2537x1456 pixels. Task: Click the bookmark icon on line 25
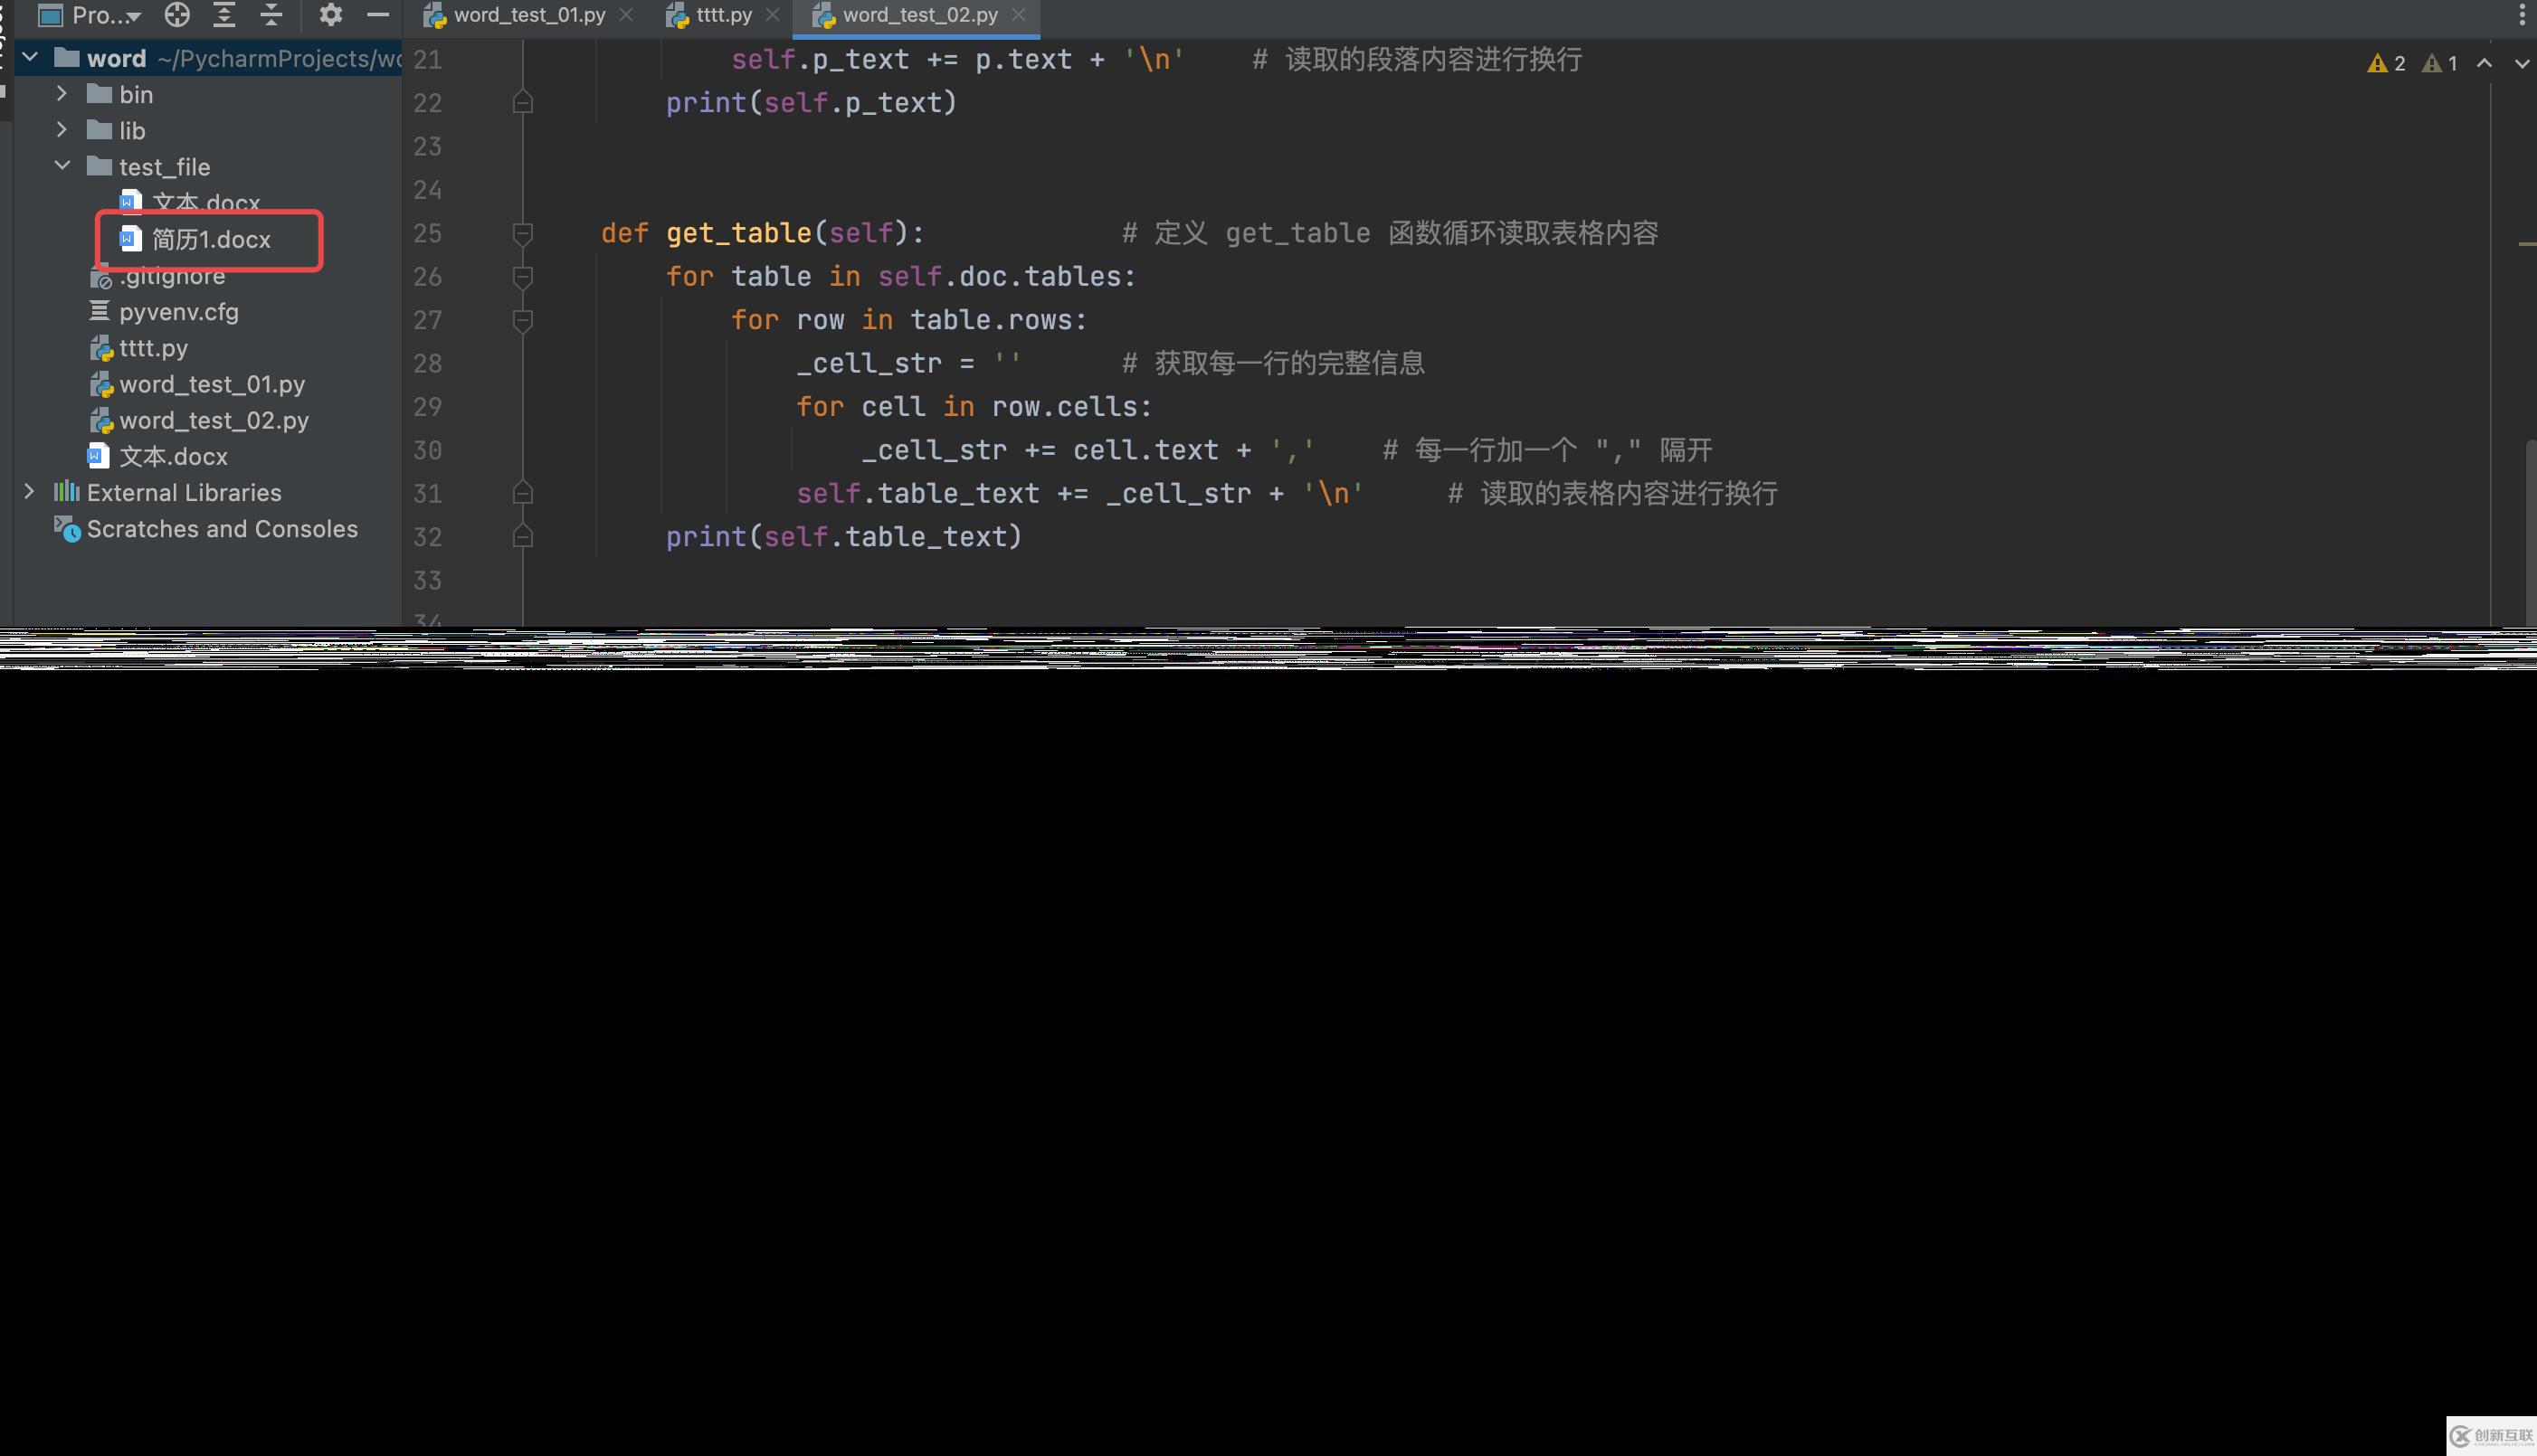[523, 232]
